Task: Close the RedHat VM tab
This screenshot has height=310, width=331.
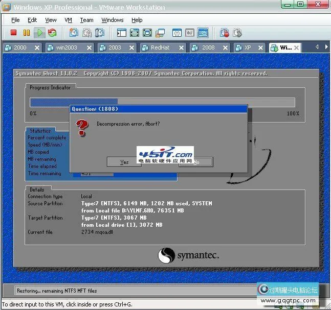Action: tap(181, 48)
